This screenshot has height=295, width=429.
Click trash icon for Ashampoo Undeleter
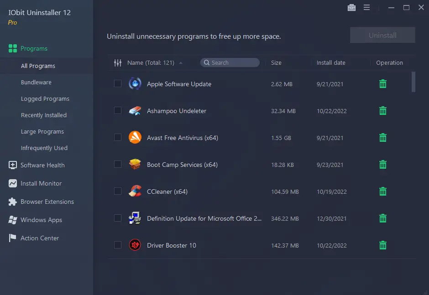tap(383, 111)
